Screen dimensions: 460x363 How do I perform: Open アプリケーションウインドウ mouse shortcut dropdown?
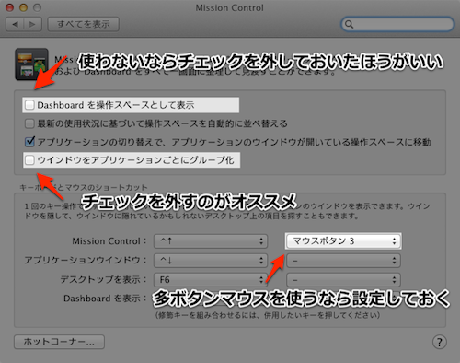343,261
